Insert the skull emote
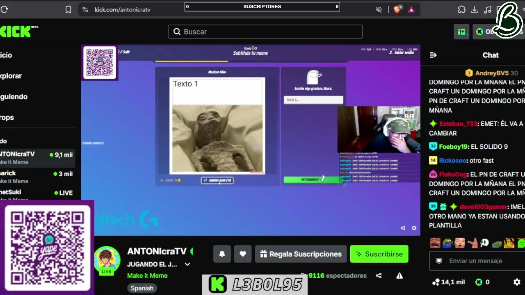This screenshot has height=295, width=525. [x=484, y=243]
